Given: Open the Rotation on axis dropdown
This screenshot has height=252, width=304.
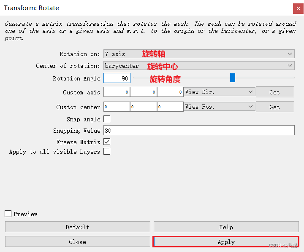Looking at the screenshot, I should (x=199, y=54).
